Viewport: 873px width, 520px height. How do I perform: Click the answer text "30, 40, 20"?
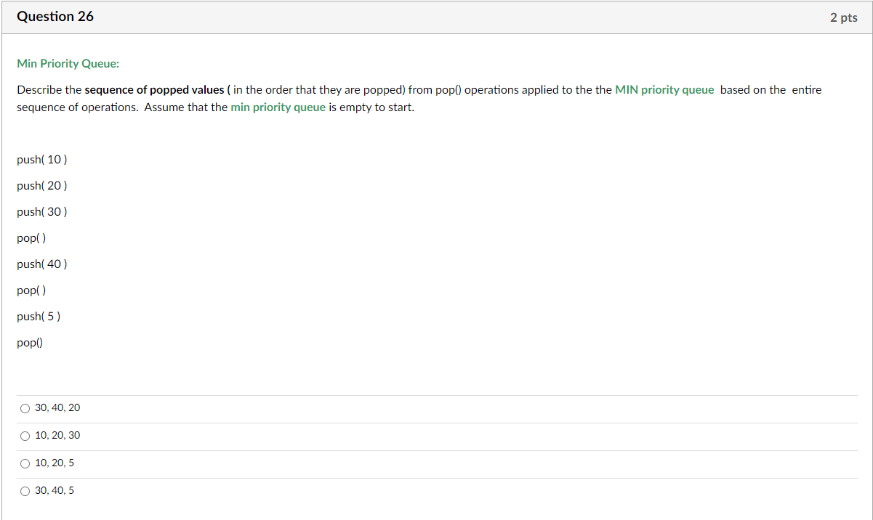pos(58,407)
